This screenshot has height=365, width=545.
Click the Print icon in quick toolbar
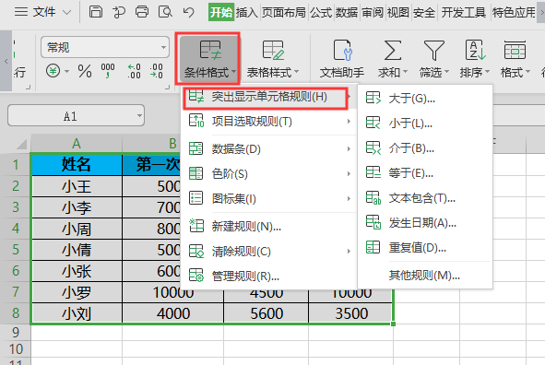pos(142,12)
